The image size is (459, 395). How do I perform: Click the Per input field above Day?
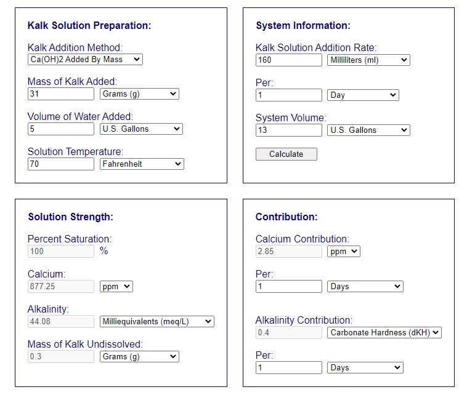[288, 95]
